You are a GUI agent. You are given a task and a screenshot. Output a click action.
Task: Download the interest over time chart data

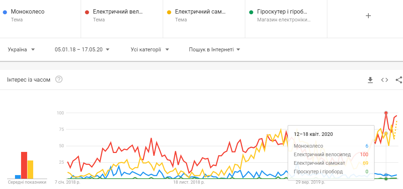(370, 80)
